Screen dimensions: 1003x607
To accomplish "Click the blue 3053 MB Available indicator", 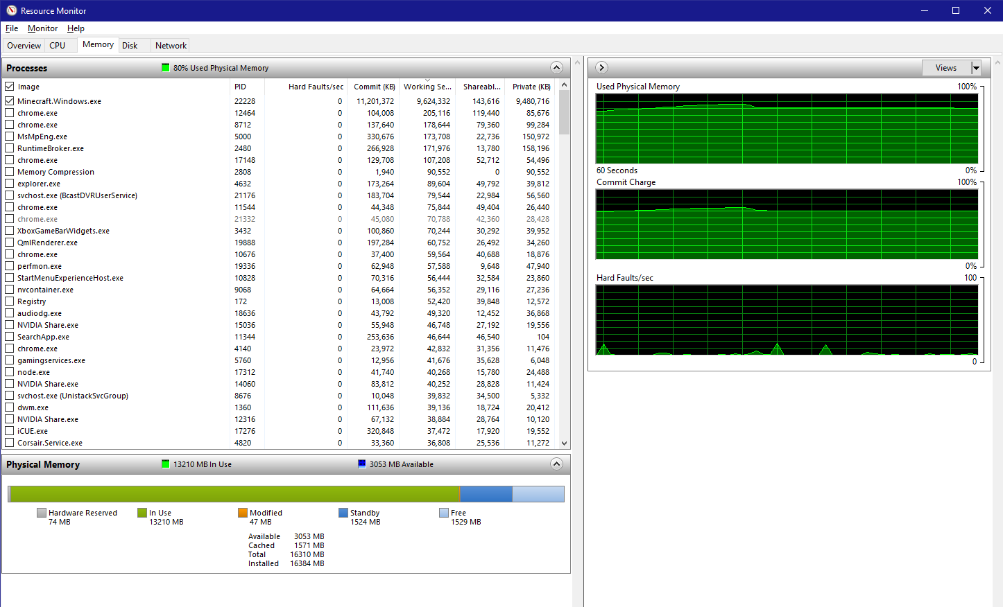I will point(361,464).
